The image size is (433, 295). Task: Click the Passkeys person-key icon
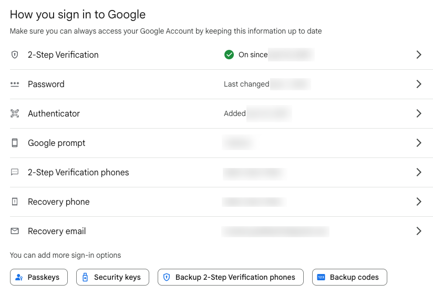[x=19, y=277]
